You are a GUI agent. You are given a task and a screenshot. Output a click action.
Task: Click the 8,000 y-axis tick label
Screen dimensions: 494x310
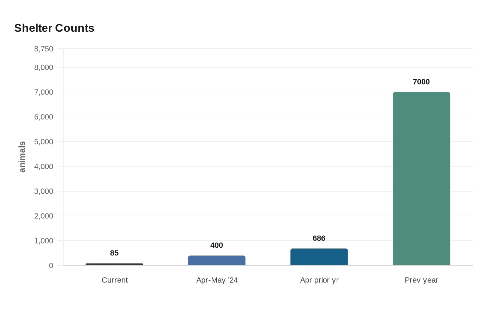point(44,67)
